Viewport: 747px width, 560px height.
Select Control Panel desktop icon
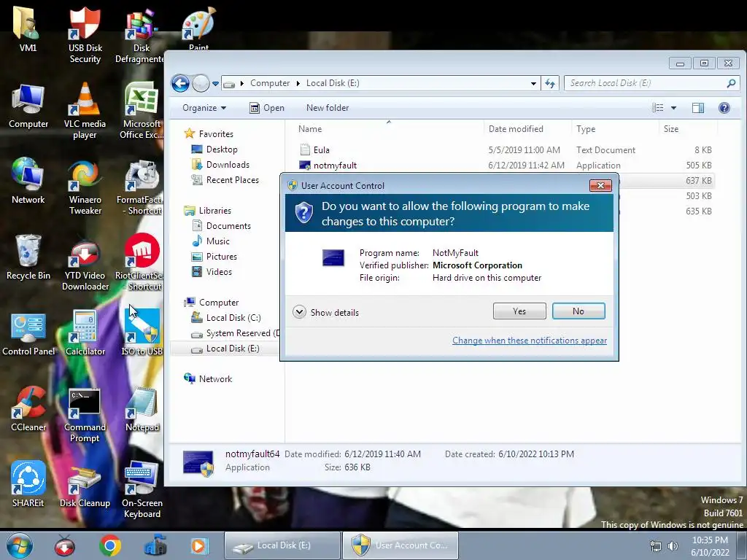coord(28,334)
